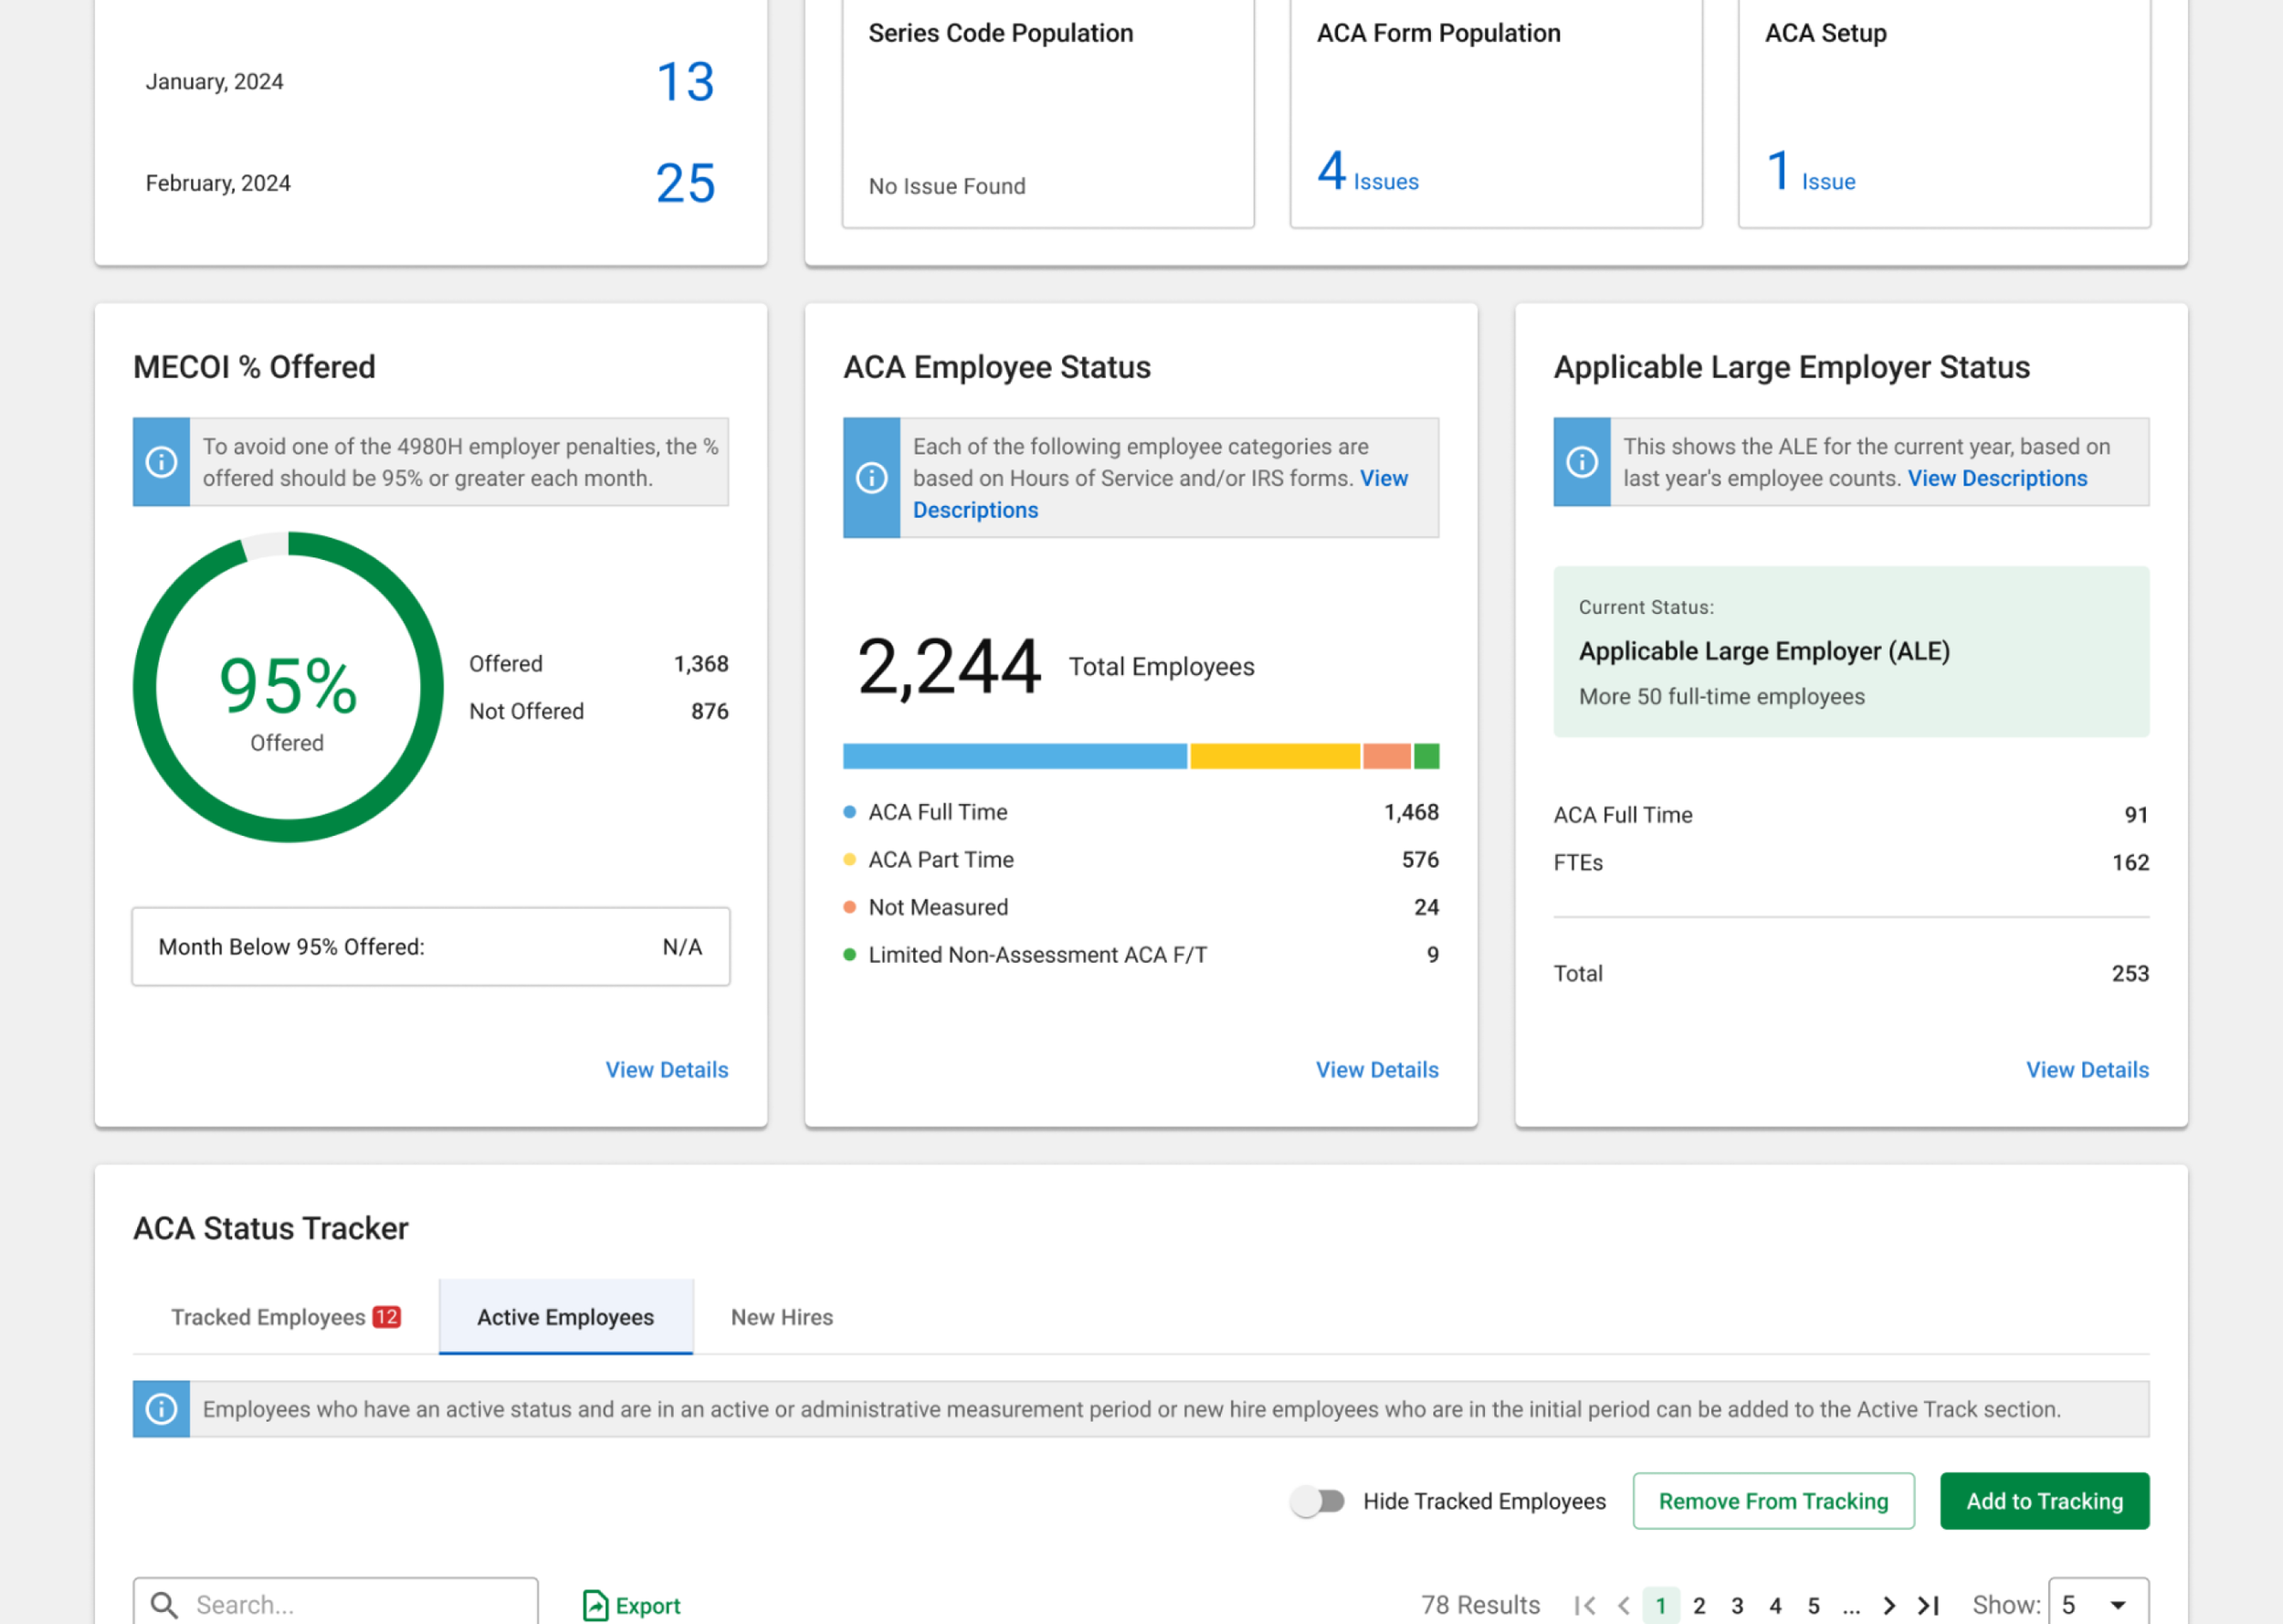Screen dimensions: 2283x1624
Task: Toggle Hide Tracked Employees switch
Action: coord(1317,1501)
